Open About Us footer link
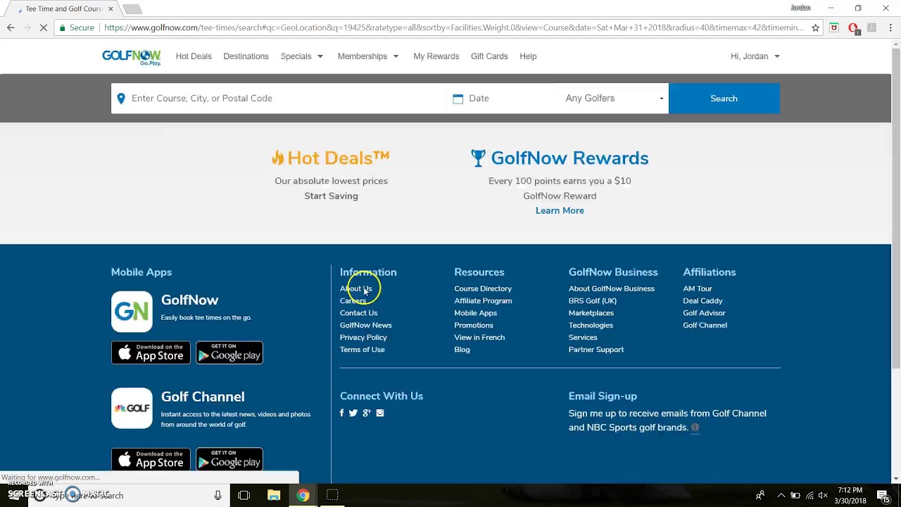Viewport: 901px width, 507px height. coord(355,289)
